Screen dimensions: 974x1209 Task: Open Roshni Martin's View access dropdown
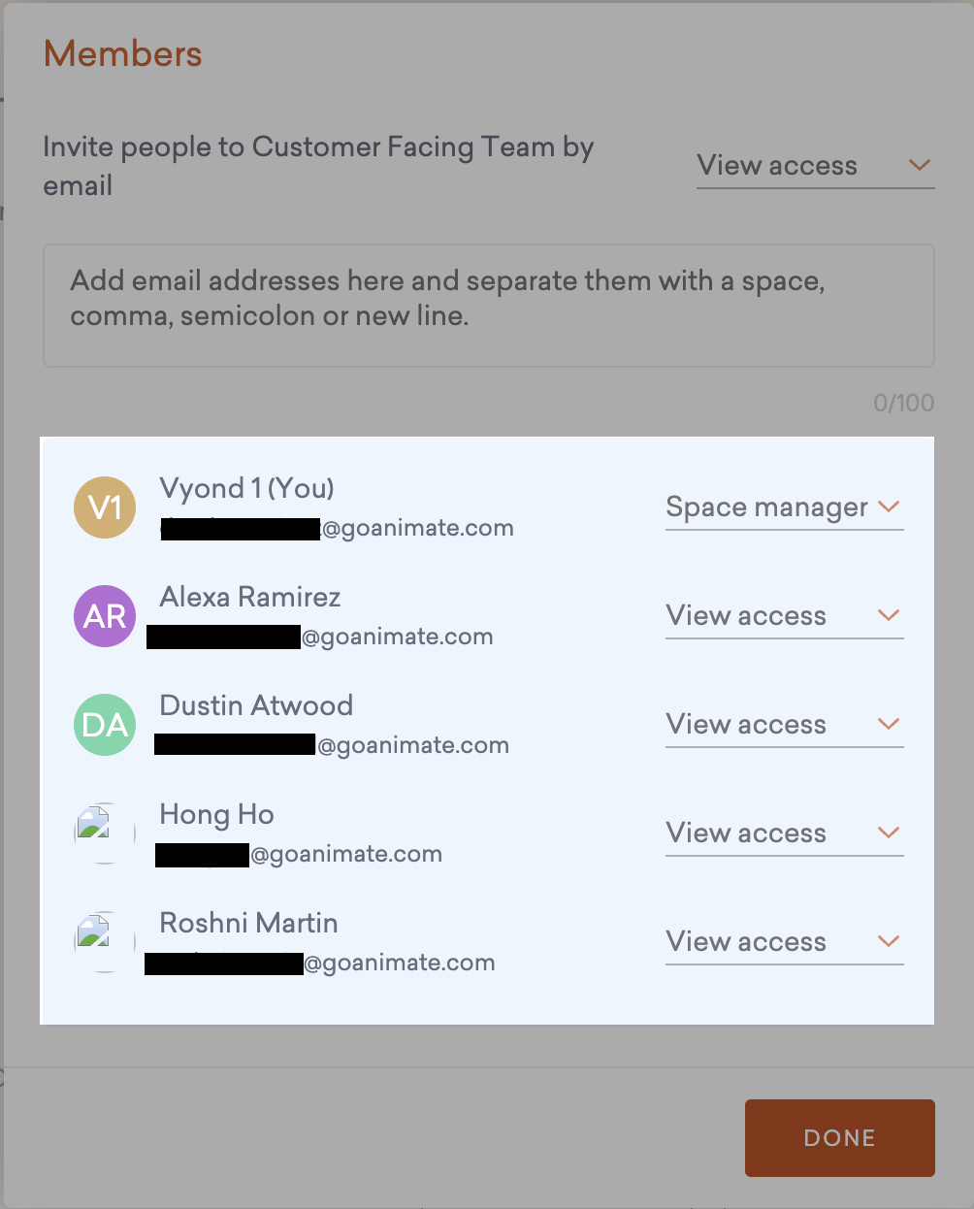click(x=783, y=942)
